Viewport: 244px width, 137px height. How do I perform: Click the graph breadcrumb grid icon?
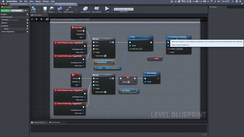tap(47, 19)
